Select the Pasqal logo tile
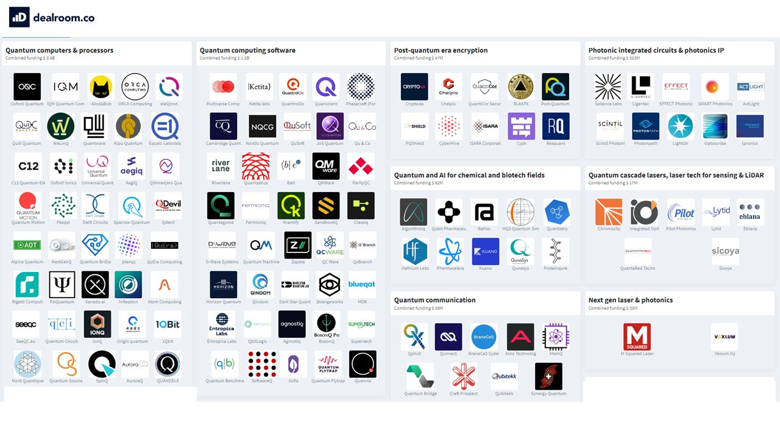Screen dimensions: 780x439 click(x=63, y=205)
